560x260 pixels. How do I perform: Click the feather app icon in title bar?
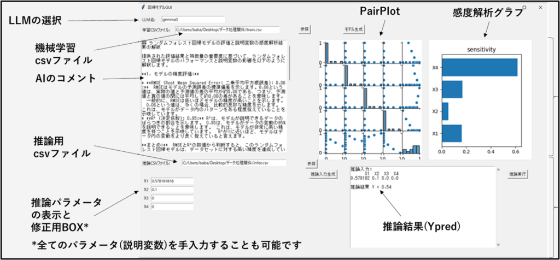143,8
